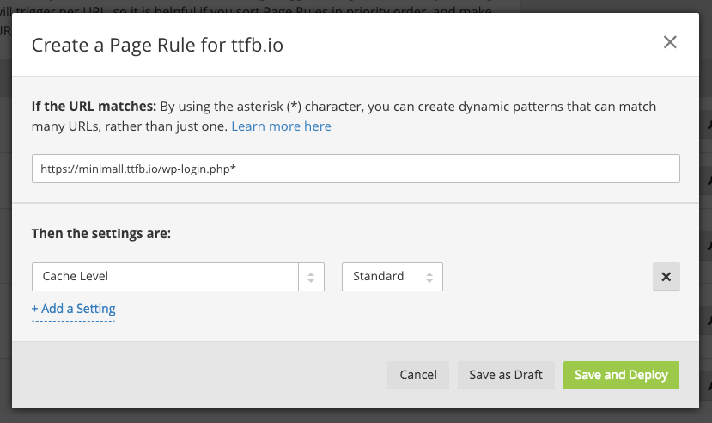Click the Cancel button
This screenshot has height=423, width=712.
[418, 375]
